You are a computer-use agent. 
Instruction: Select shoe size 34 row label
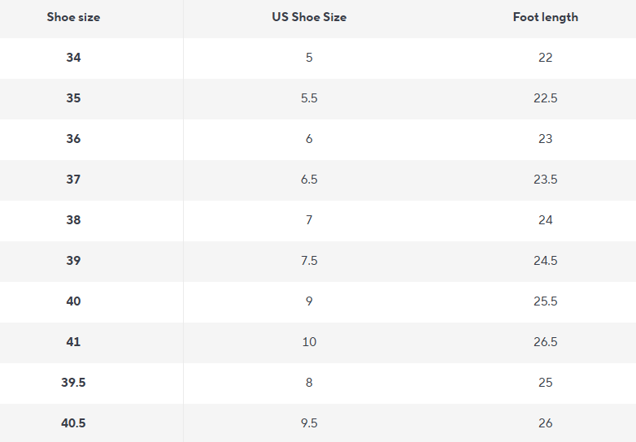click(x=73, y=58)
